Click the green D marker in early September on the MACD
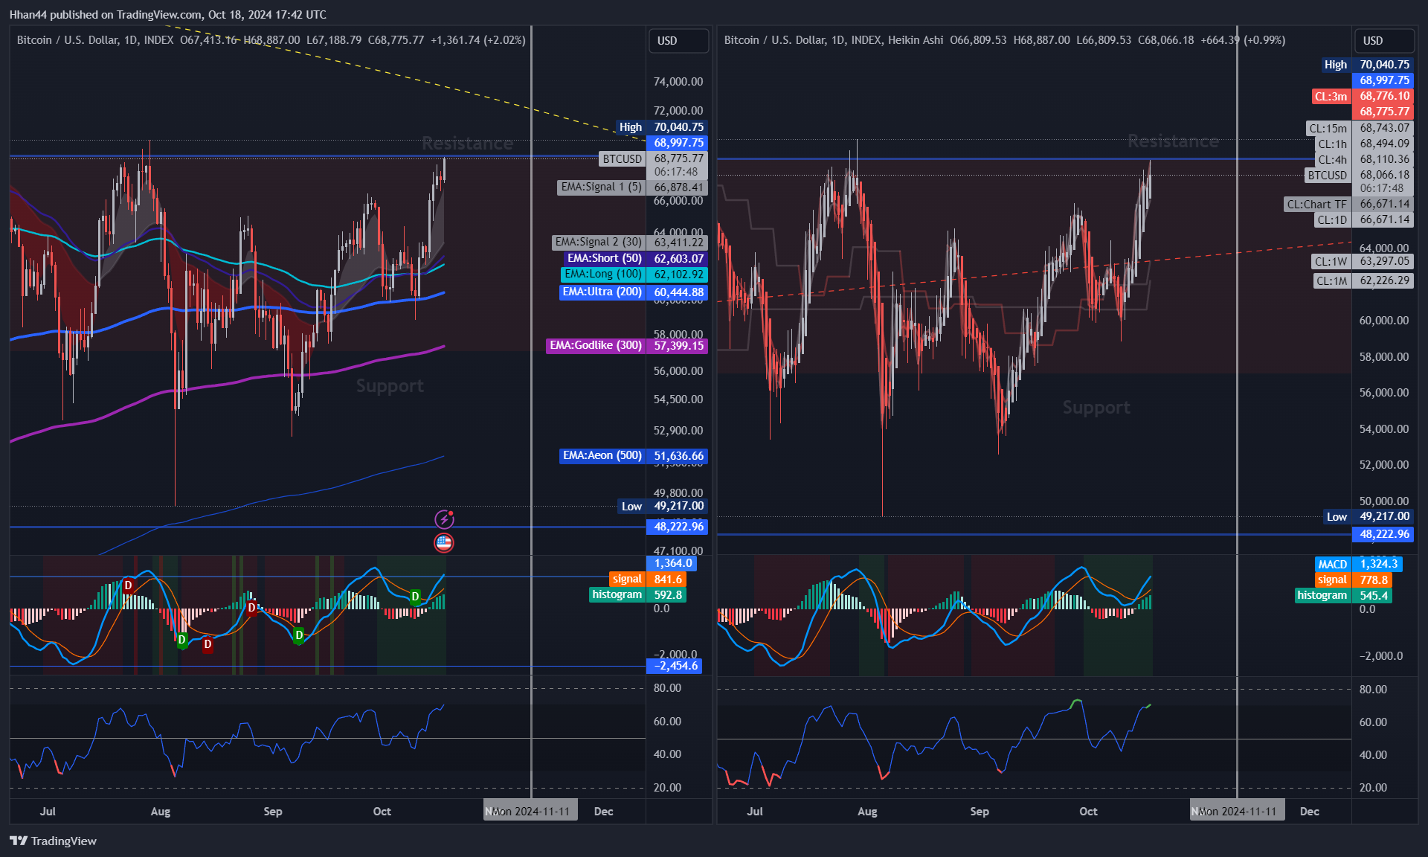 [x=298, y=635]
